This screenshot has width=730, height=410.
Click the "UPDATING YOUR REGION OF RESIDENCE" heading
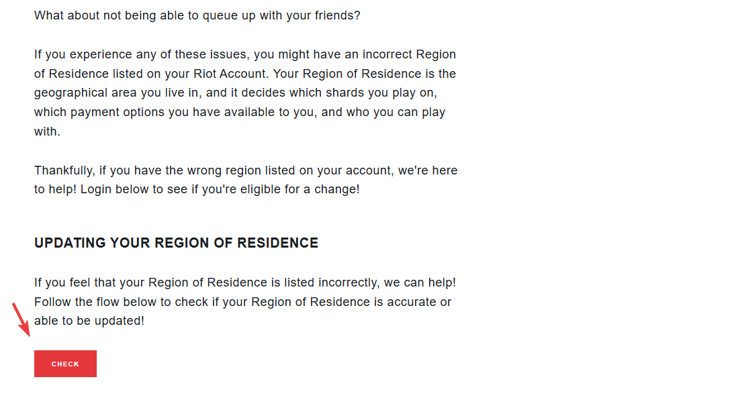point(176,243)
